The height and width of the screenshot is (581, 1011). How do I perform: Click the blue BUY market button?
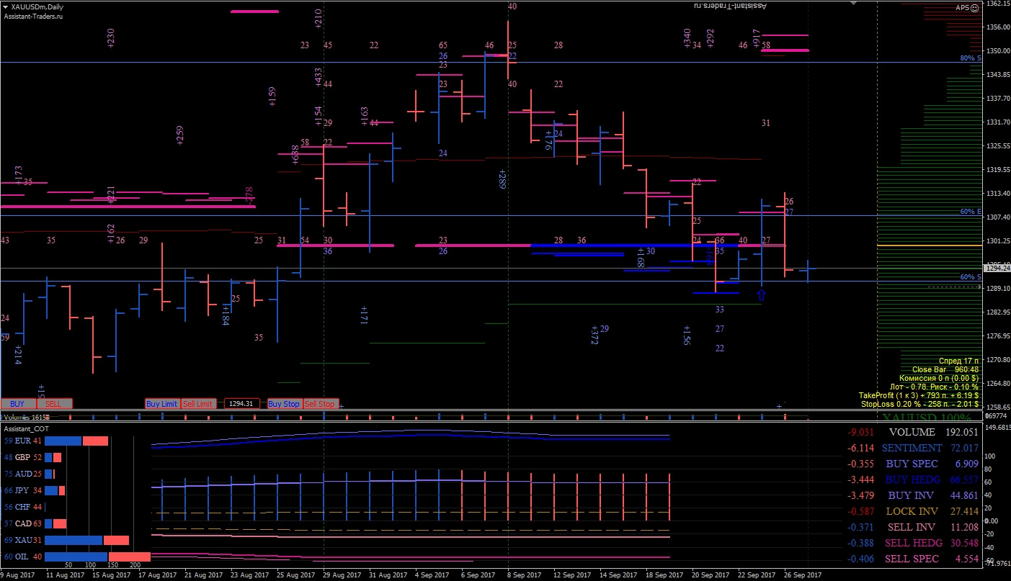18,404
